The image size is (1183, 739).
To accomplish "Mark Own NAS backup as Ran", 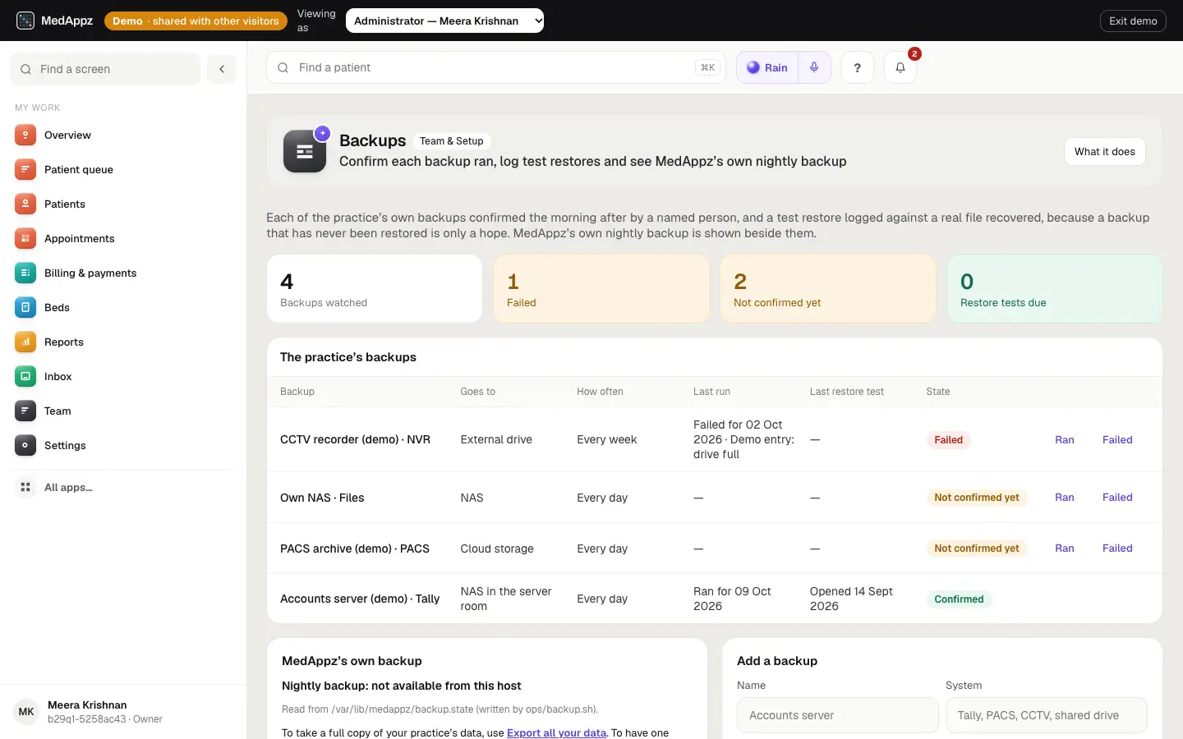I will [1065, 497].
